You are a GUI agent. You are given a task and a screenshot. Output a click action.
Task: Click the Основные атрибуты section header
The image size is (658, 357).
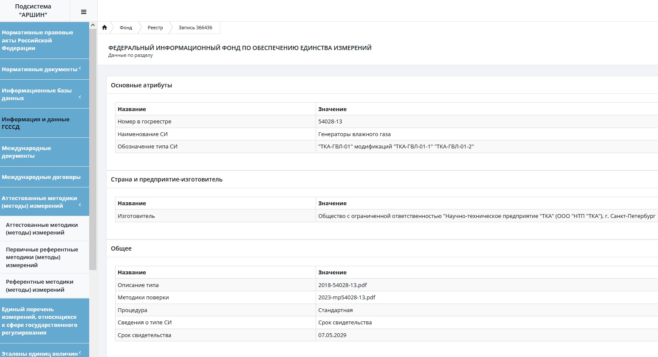coord(141,85)
